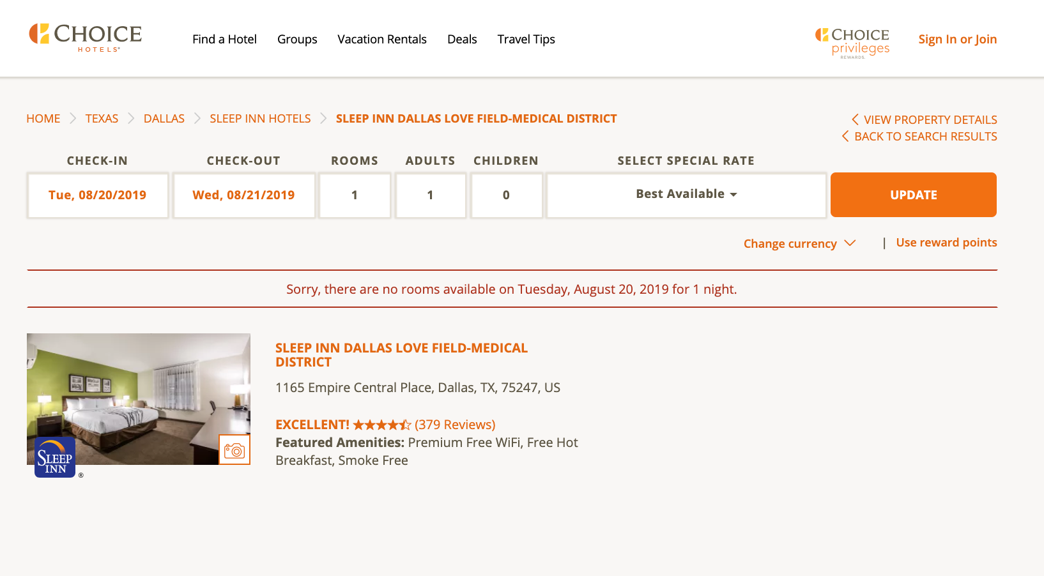Click the Sleep Inn brand badge

(55, 457)
